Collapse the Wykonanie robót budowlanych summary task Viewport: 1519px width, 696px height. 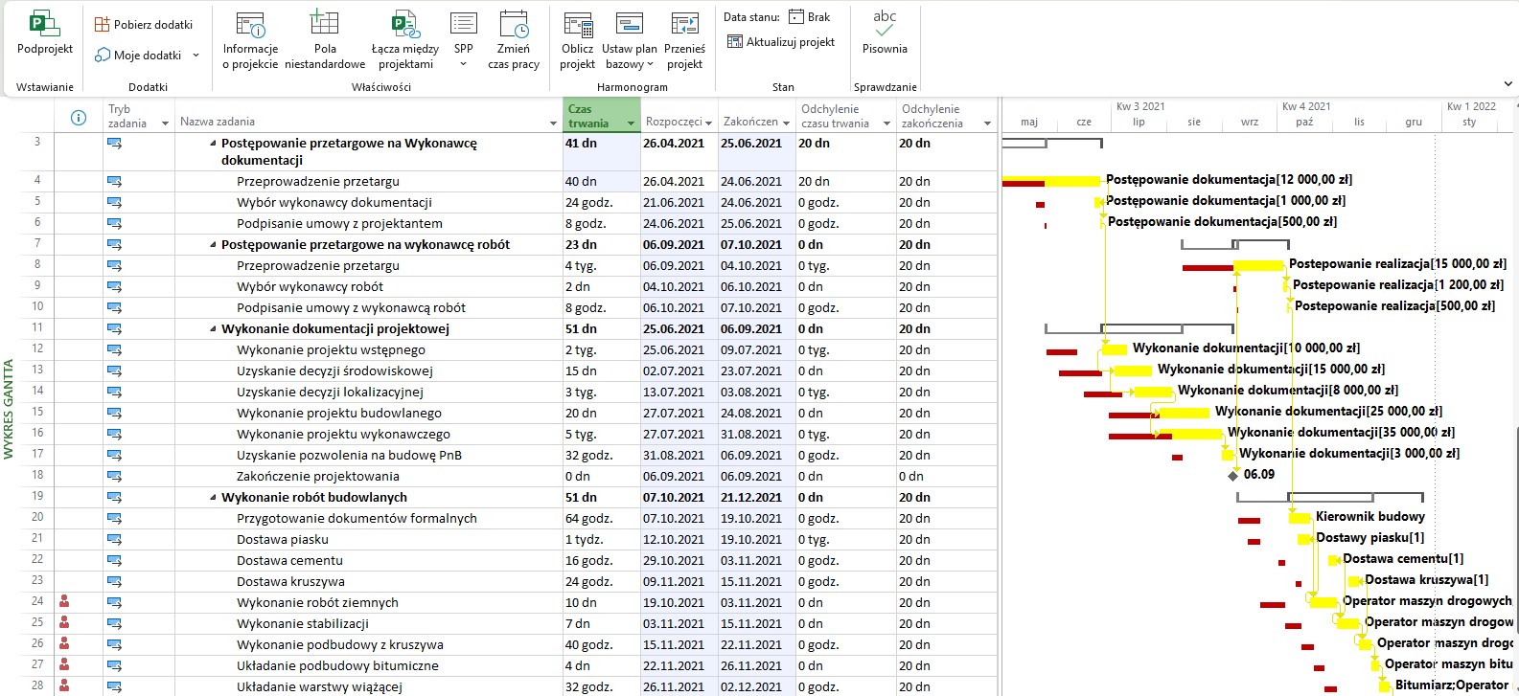213,498
